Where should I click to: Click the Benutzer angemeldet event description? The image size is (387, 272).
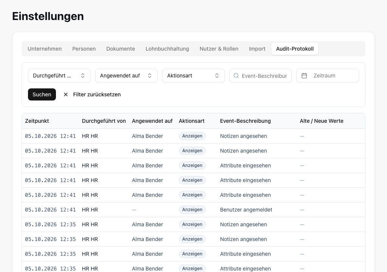coord(246,210)
